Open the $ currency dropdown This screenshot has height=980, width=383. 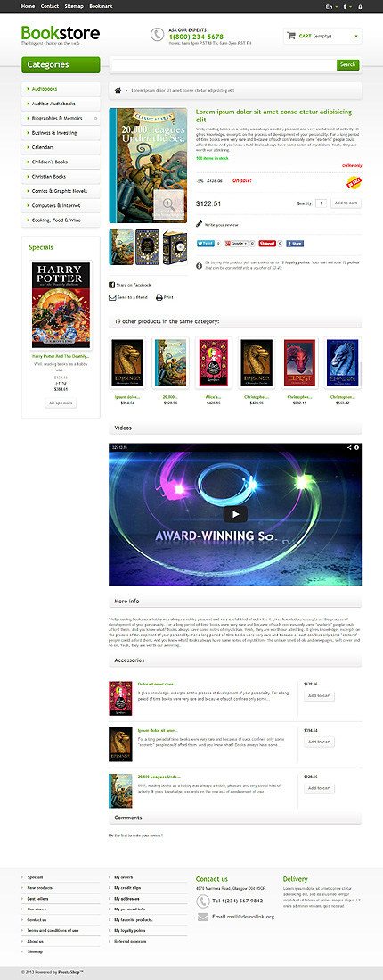(347, 6)
